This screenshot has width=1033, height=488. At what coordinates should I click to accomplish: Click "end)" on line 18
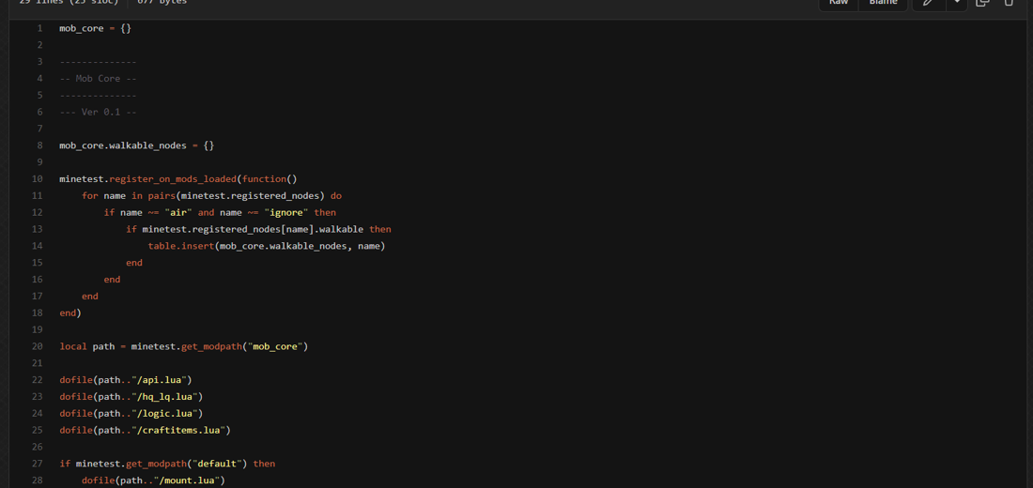[x=70, y=313]
